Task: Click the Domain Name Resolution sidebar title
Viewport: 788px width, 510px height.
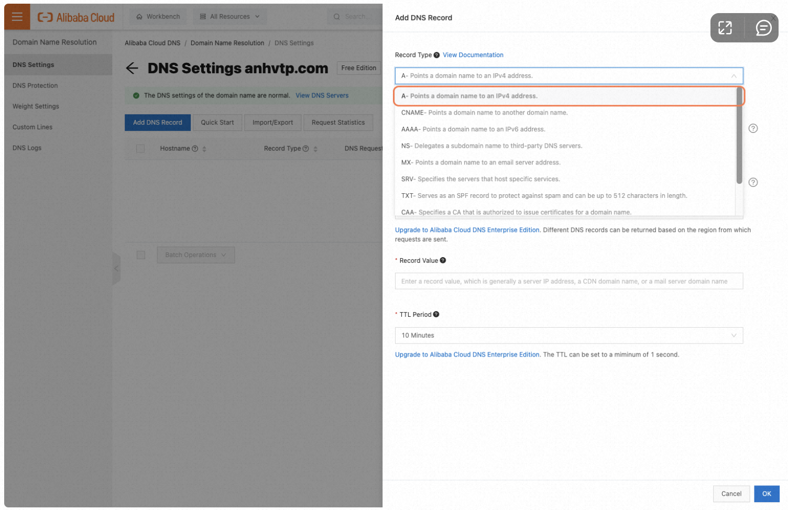Action: pos(54,42)
